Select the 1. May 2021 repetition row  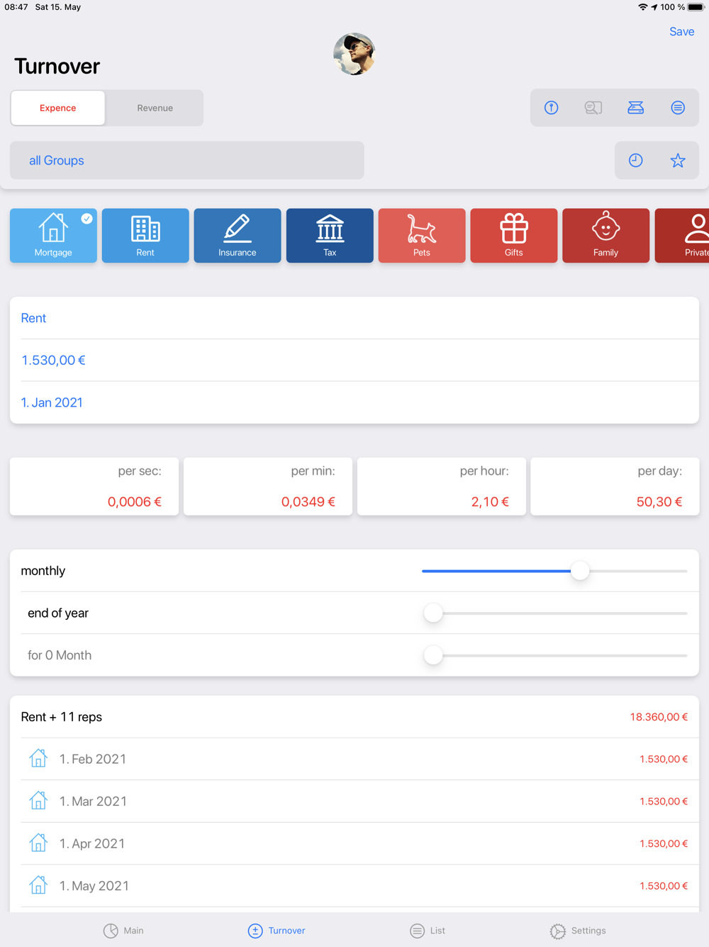coord(354,886)
